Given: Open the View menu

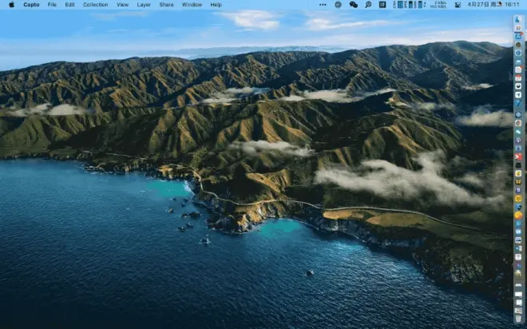Looking at the screenshot, I should tap(122, 5).
